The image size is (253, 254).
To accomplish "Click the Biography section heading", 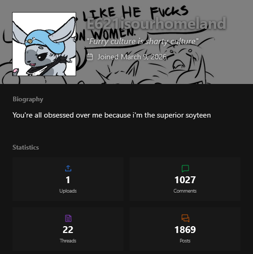I will pos(28,99).
